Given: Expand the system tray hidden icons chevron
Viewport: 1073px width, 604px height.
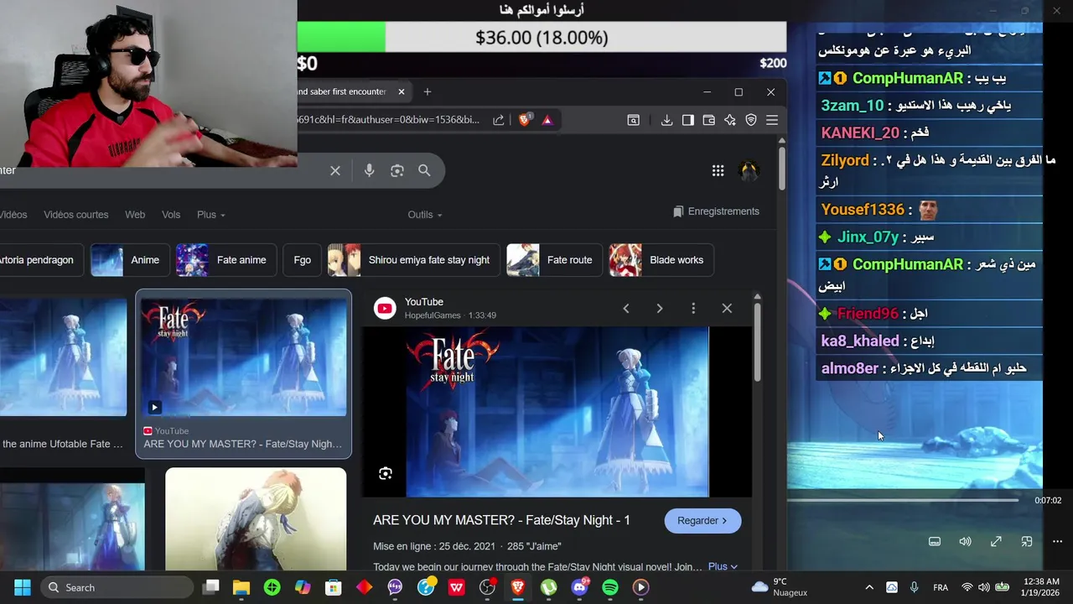Looking at the screenshot, I should click(869, 587).
